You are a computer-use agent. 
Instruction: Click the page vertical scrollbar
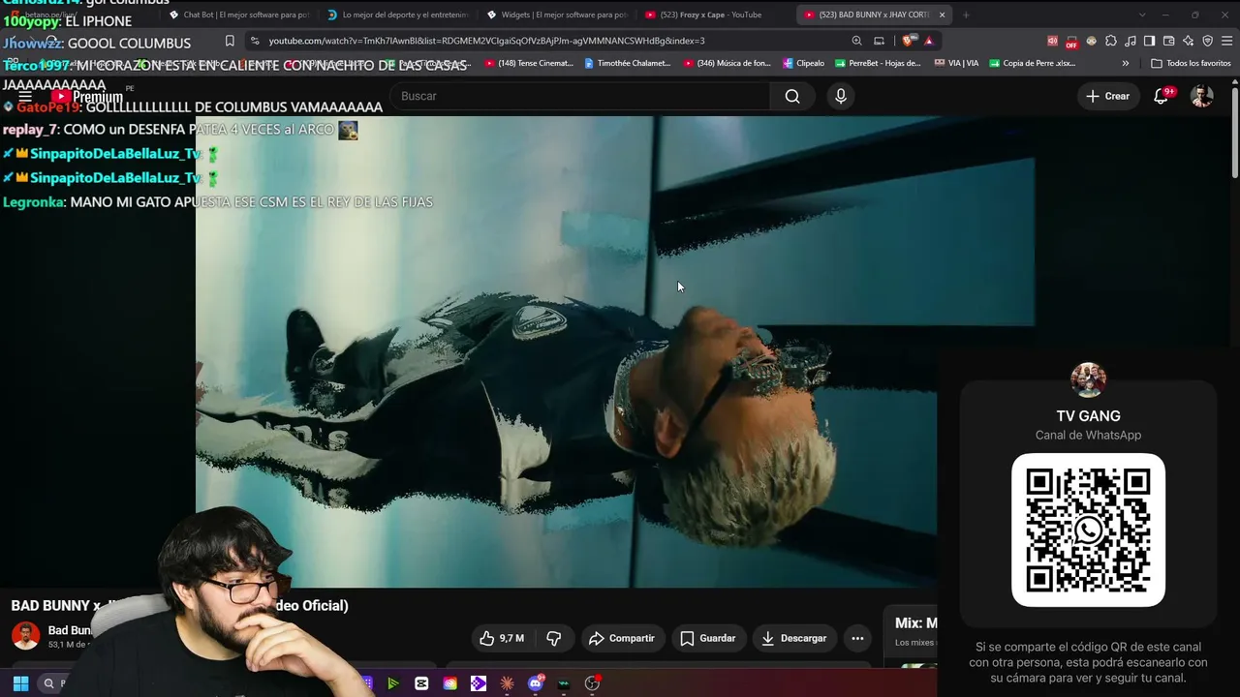pyautogui.click(x=1234, y=131)
